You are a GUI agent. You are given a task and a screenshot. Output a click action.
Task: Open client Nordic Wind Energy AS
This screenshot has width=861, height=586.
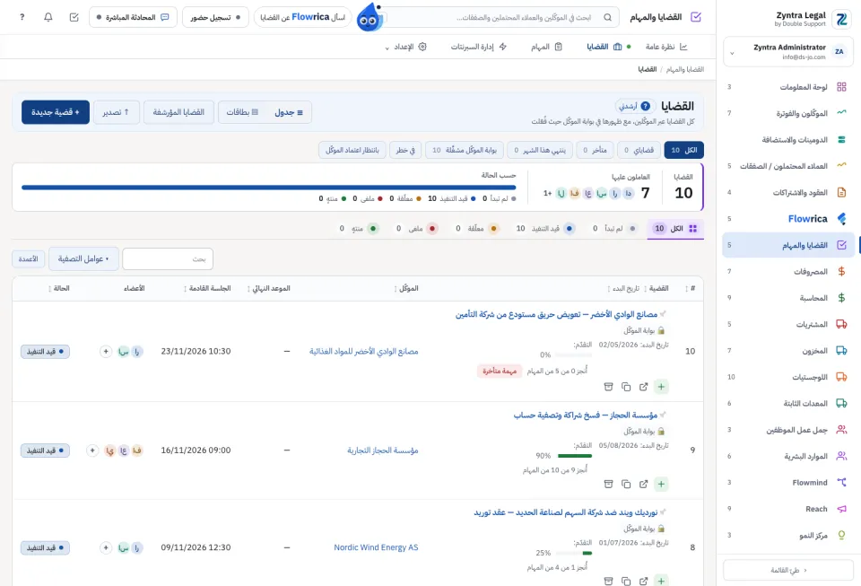coord(376,547)
